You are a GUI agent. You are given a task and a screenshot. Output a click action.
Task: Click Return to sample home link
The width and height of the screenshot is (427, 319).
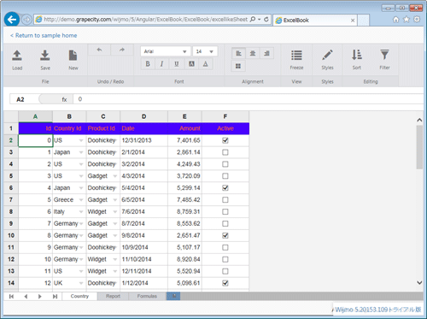[44, 35]
